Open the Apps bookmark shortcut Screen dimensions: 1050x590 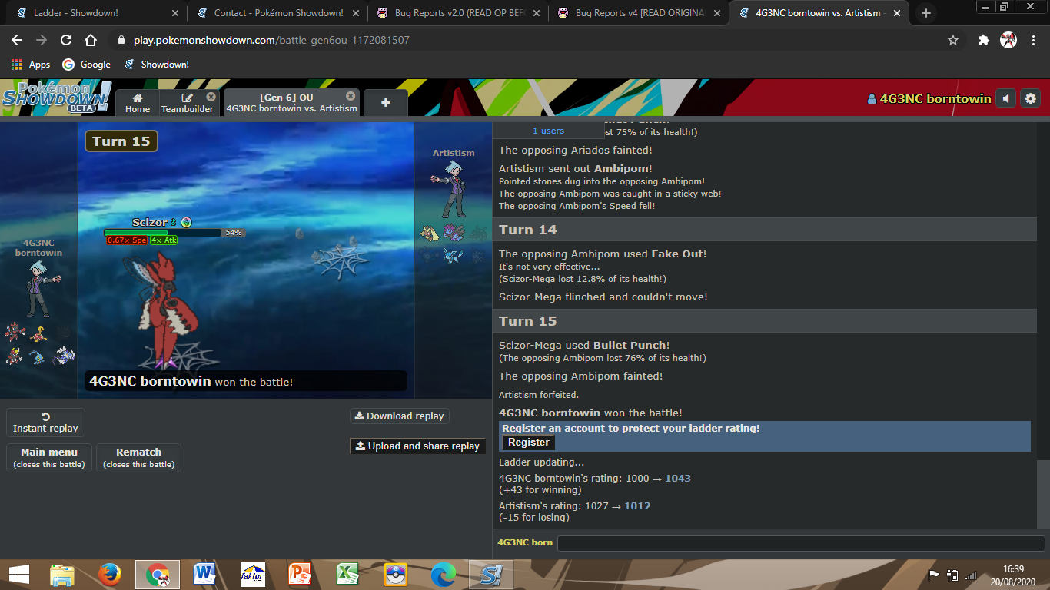31,65
